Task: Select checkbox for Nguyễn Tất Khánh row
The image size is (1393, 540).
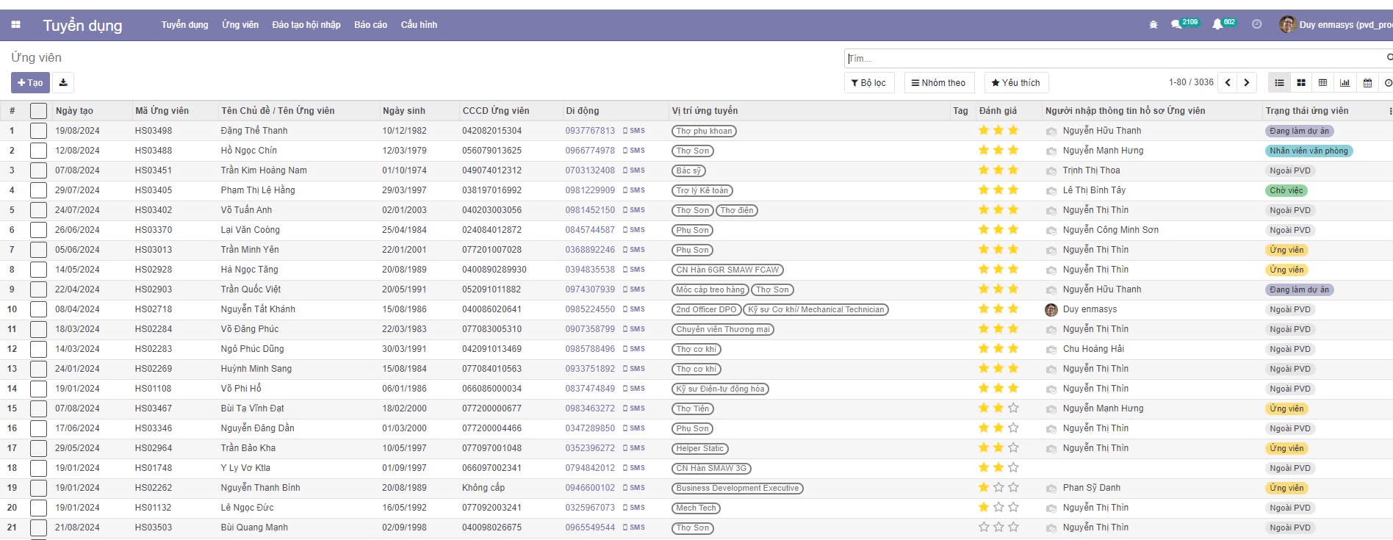Action: tap(38, 309)
